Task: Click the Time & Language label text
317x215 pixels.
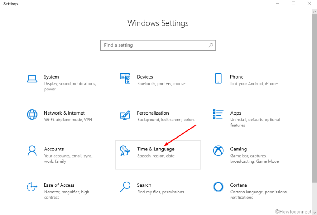Action: click(x=156, y=149)
